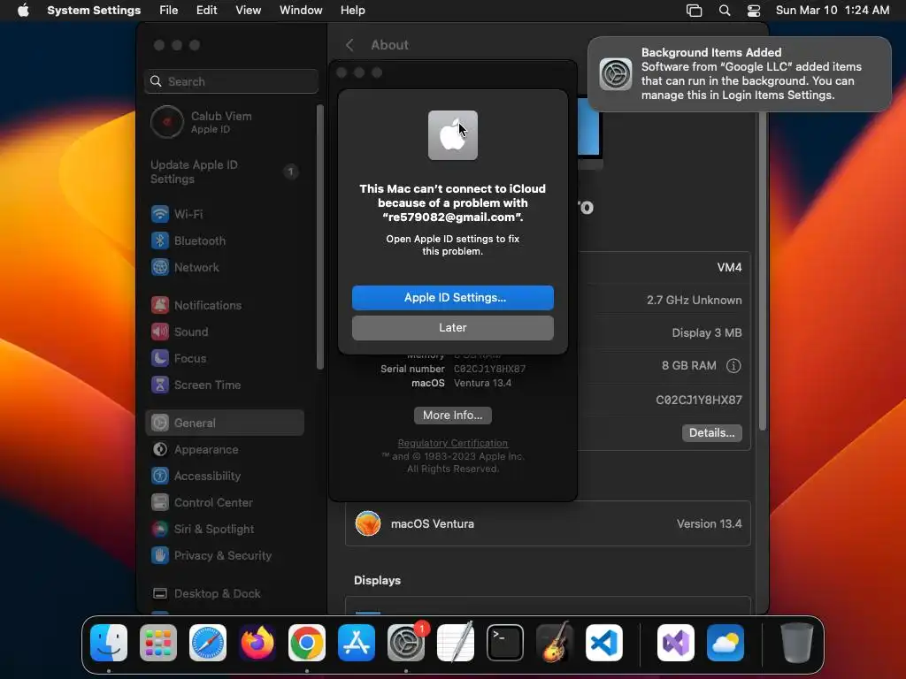The height and width of the screenshot is (679, 906).
Task: Select General in the sidebar
Action: coord(225,423)
